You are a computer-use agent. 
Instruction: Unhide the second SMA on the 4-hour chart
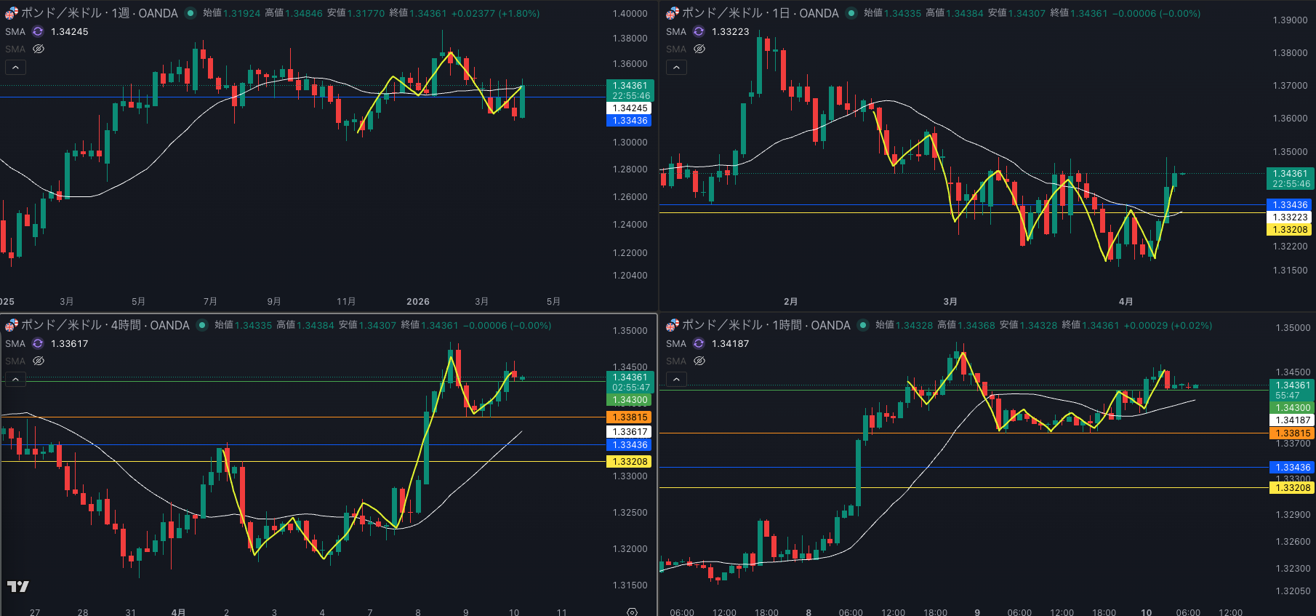tap(39, 361)
